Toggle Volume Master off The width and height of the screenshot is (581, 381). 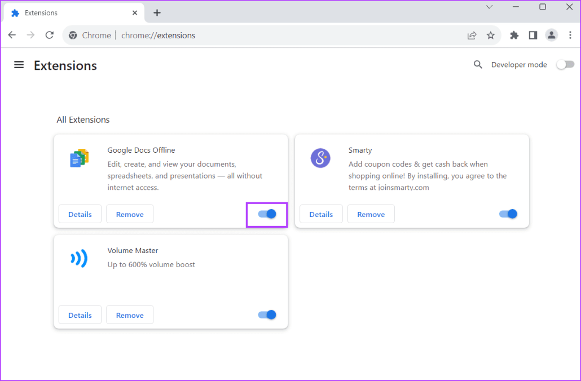pos(267,314)
